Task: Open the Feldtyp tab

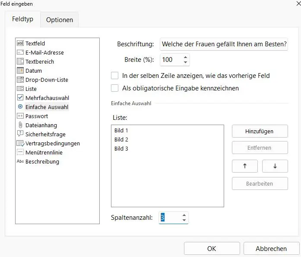Action: coord(22,19)
